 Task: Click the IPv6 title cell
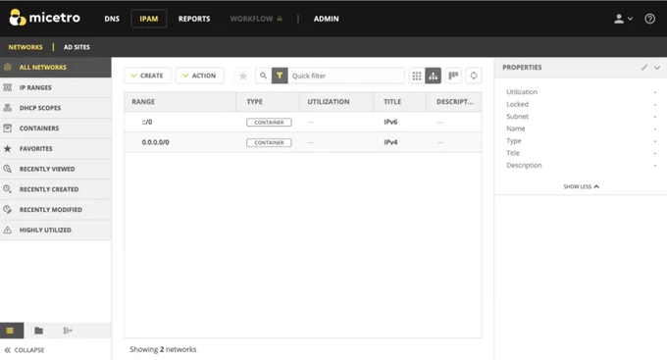point(390,123)
